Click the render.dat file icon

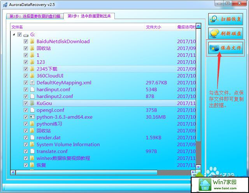(x=32, y=137)
